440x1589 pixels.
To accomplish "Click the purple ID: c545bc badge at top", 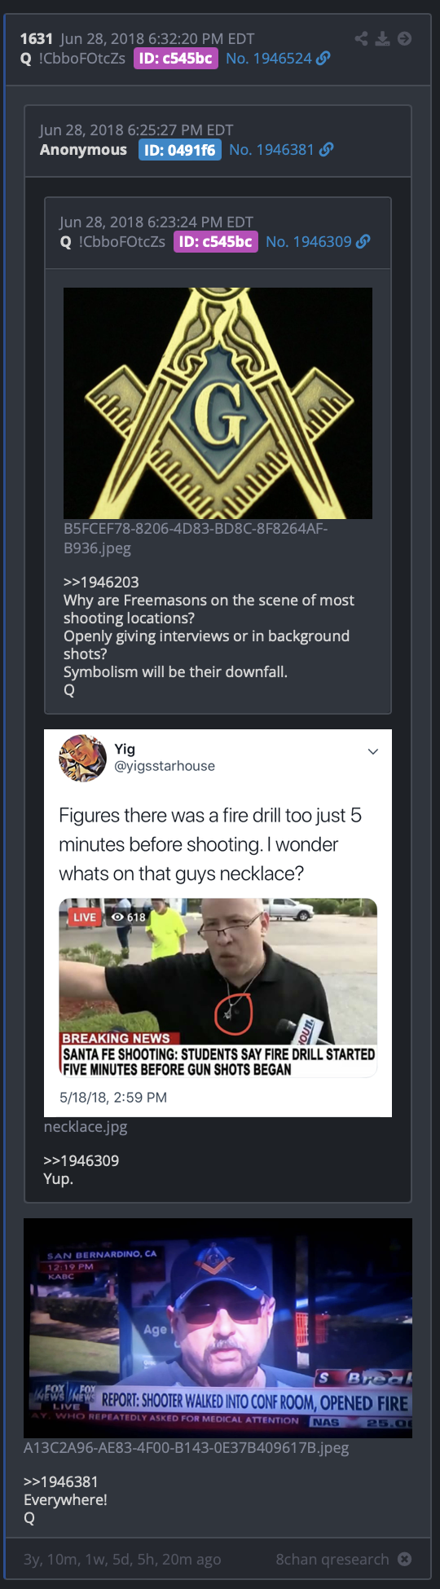I will coord(176,58).
